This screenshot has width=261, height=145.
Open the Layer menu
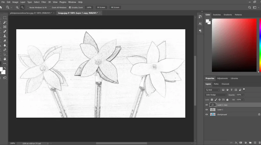23,2
